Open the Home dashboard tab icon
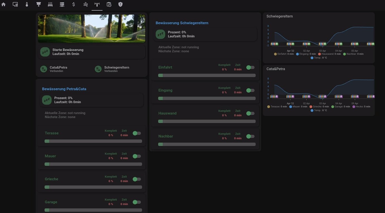The width and height of the screenshot is (385, 213). [3, 4]
